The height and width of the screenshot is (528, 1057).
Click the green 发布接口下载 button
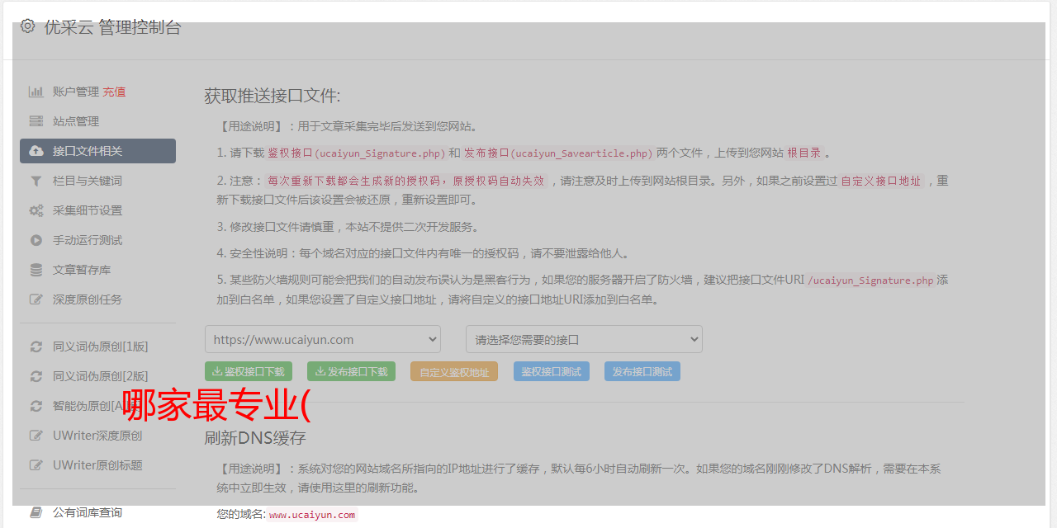point(351,371)
